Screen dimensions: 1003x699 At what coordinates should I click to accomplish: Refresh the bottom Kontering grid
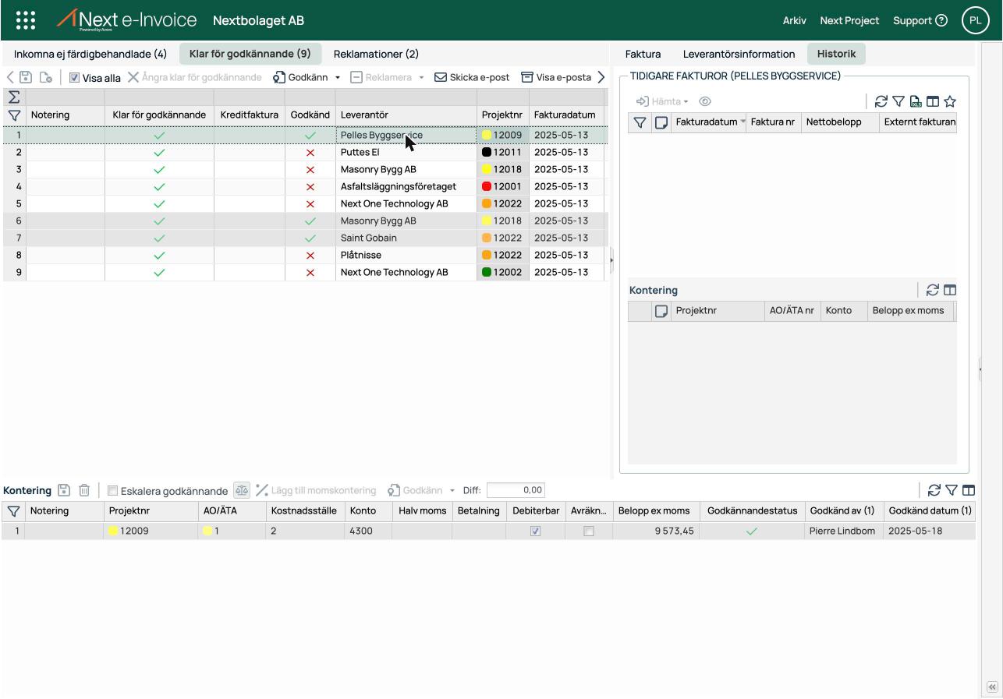coord(934,490)
